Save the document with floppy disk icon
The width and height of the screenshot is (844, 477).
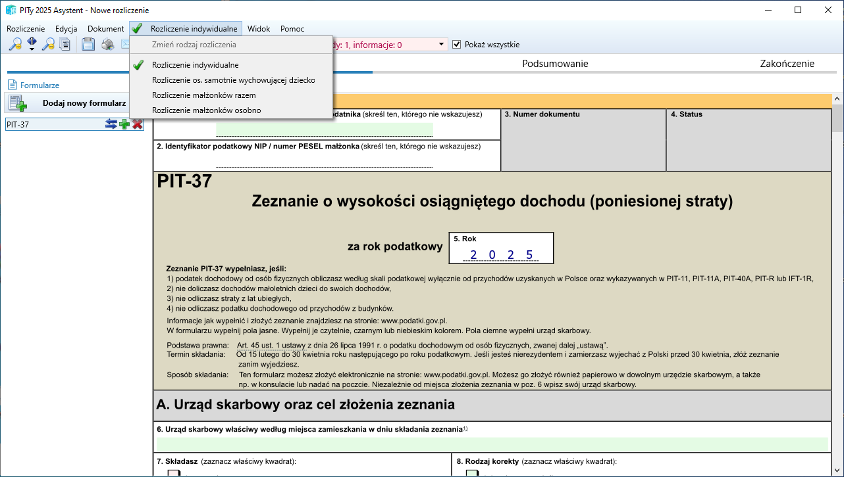click(x=88, y=45)
